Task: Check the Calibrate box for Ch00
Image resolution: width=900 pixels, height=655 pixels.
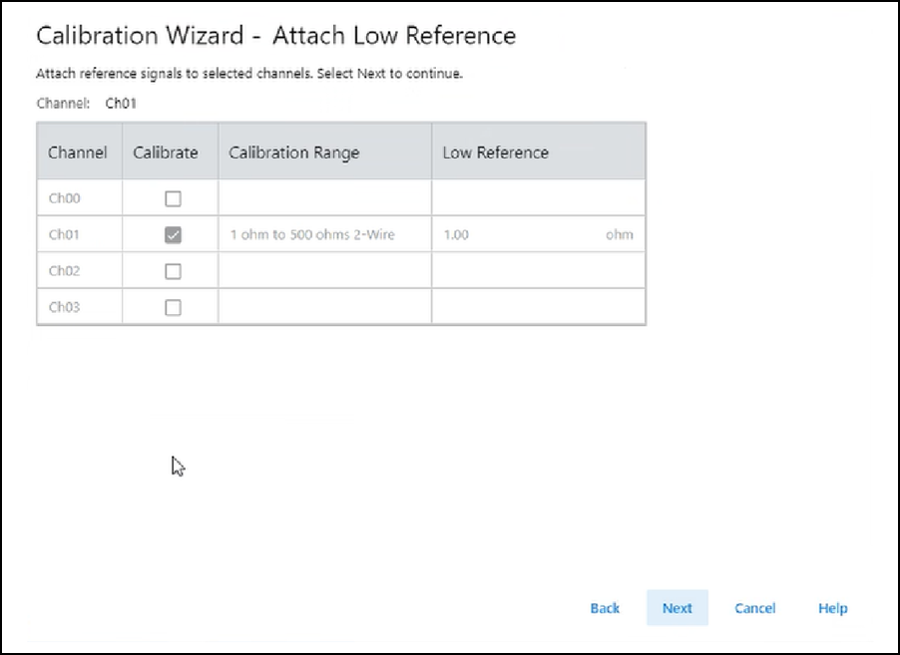Action: pyautogui.click(x=173, y=199)
